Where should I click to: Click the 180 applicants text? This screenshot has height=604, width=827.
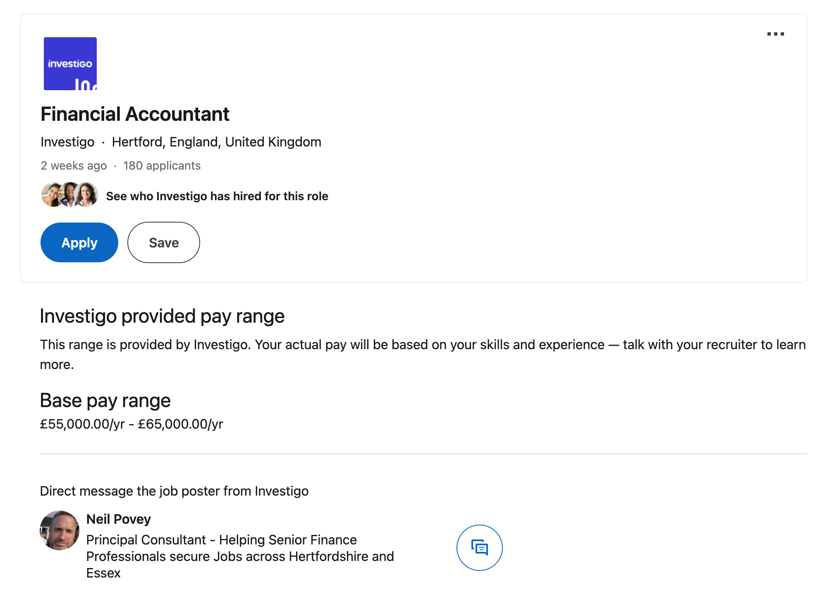tap(162, 166)
